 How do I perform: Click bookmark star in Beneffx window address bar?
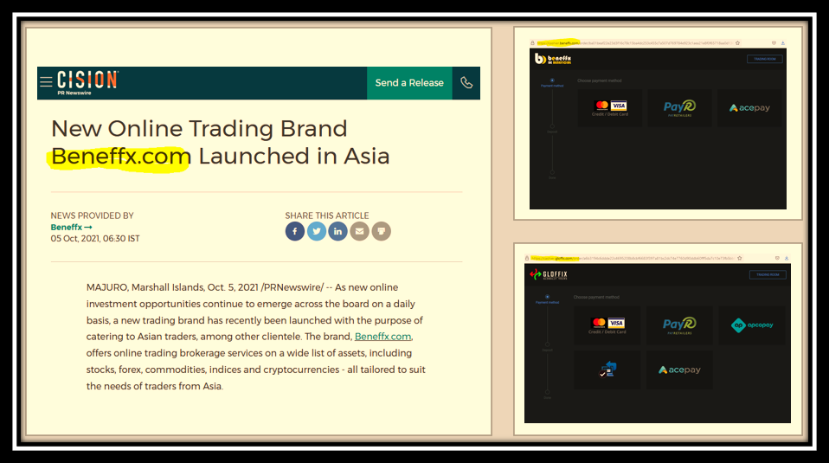tap(737, 42)
